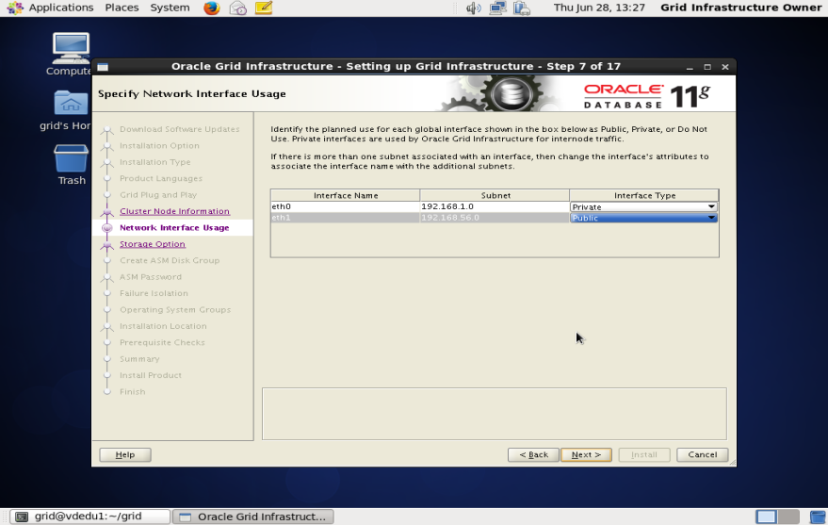Open the notes pad panel icon
828x525 pixels.
pos(264,8)
